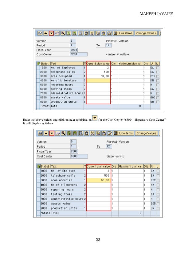Tick L checkbox for production units row, 6200 screen

[x=158, y=102]
